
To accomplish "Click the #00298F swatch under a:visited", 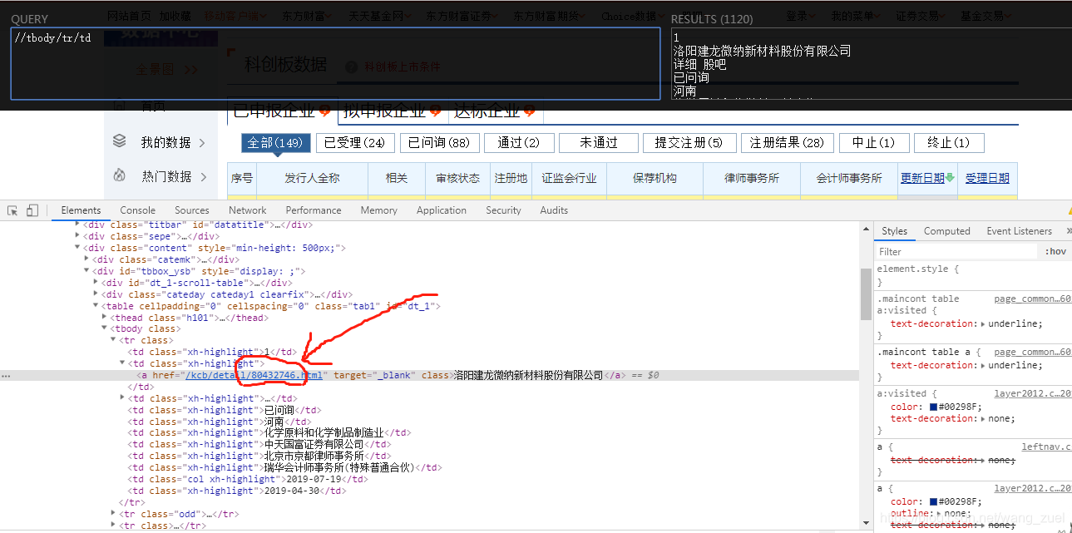I will (x=933, y=407).
